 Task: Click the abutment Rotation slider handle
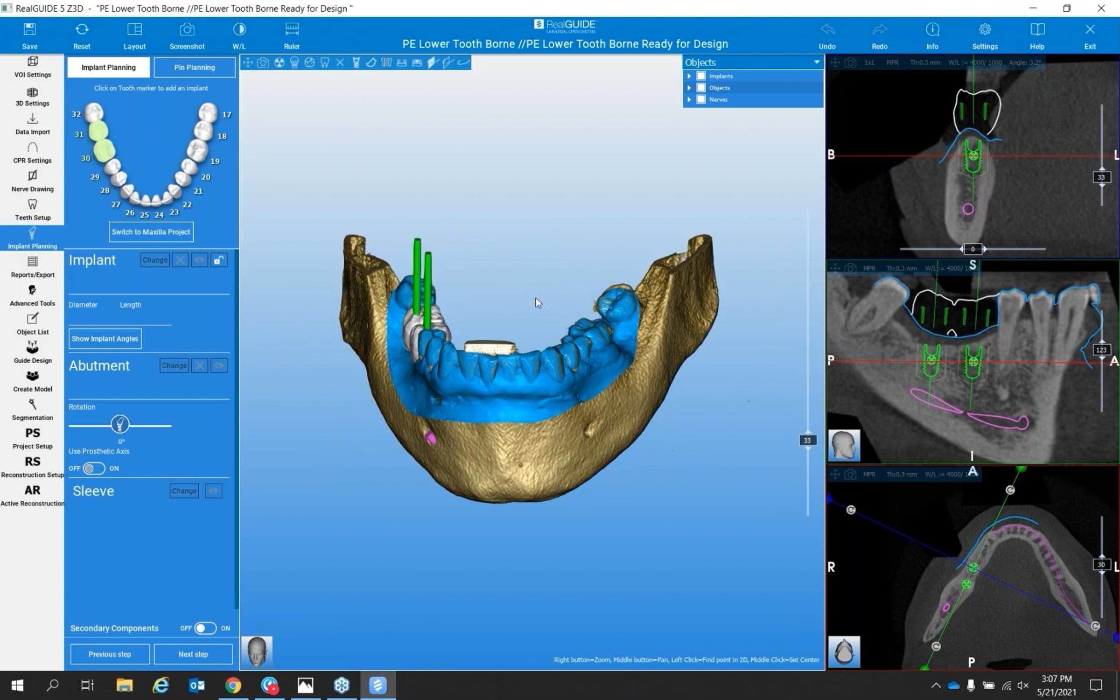point(120,424)
